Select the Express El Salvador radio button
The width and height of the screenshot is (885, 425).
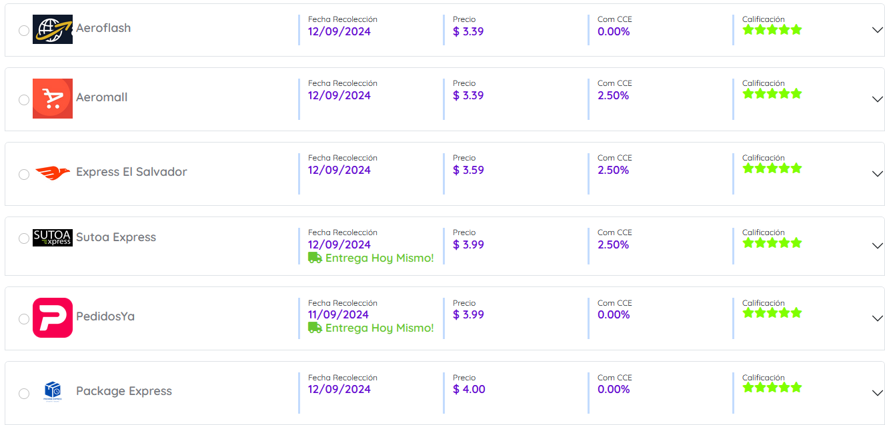(24, 175)
